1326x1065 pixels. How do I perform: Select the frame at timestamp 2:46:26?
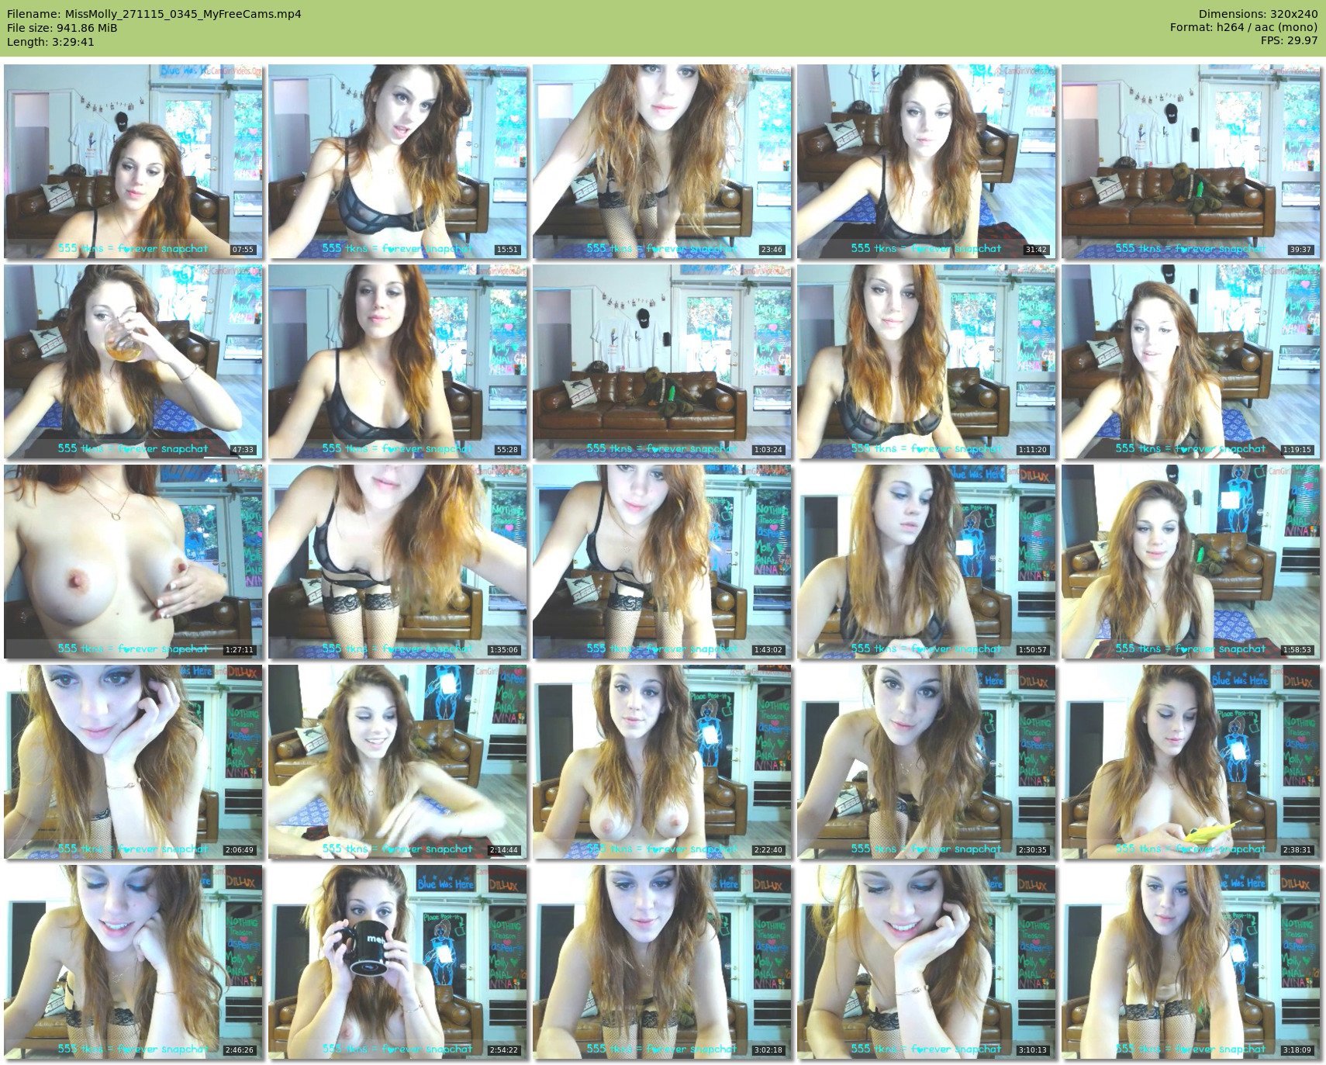coord(133,962)
